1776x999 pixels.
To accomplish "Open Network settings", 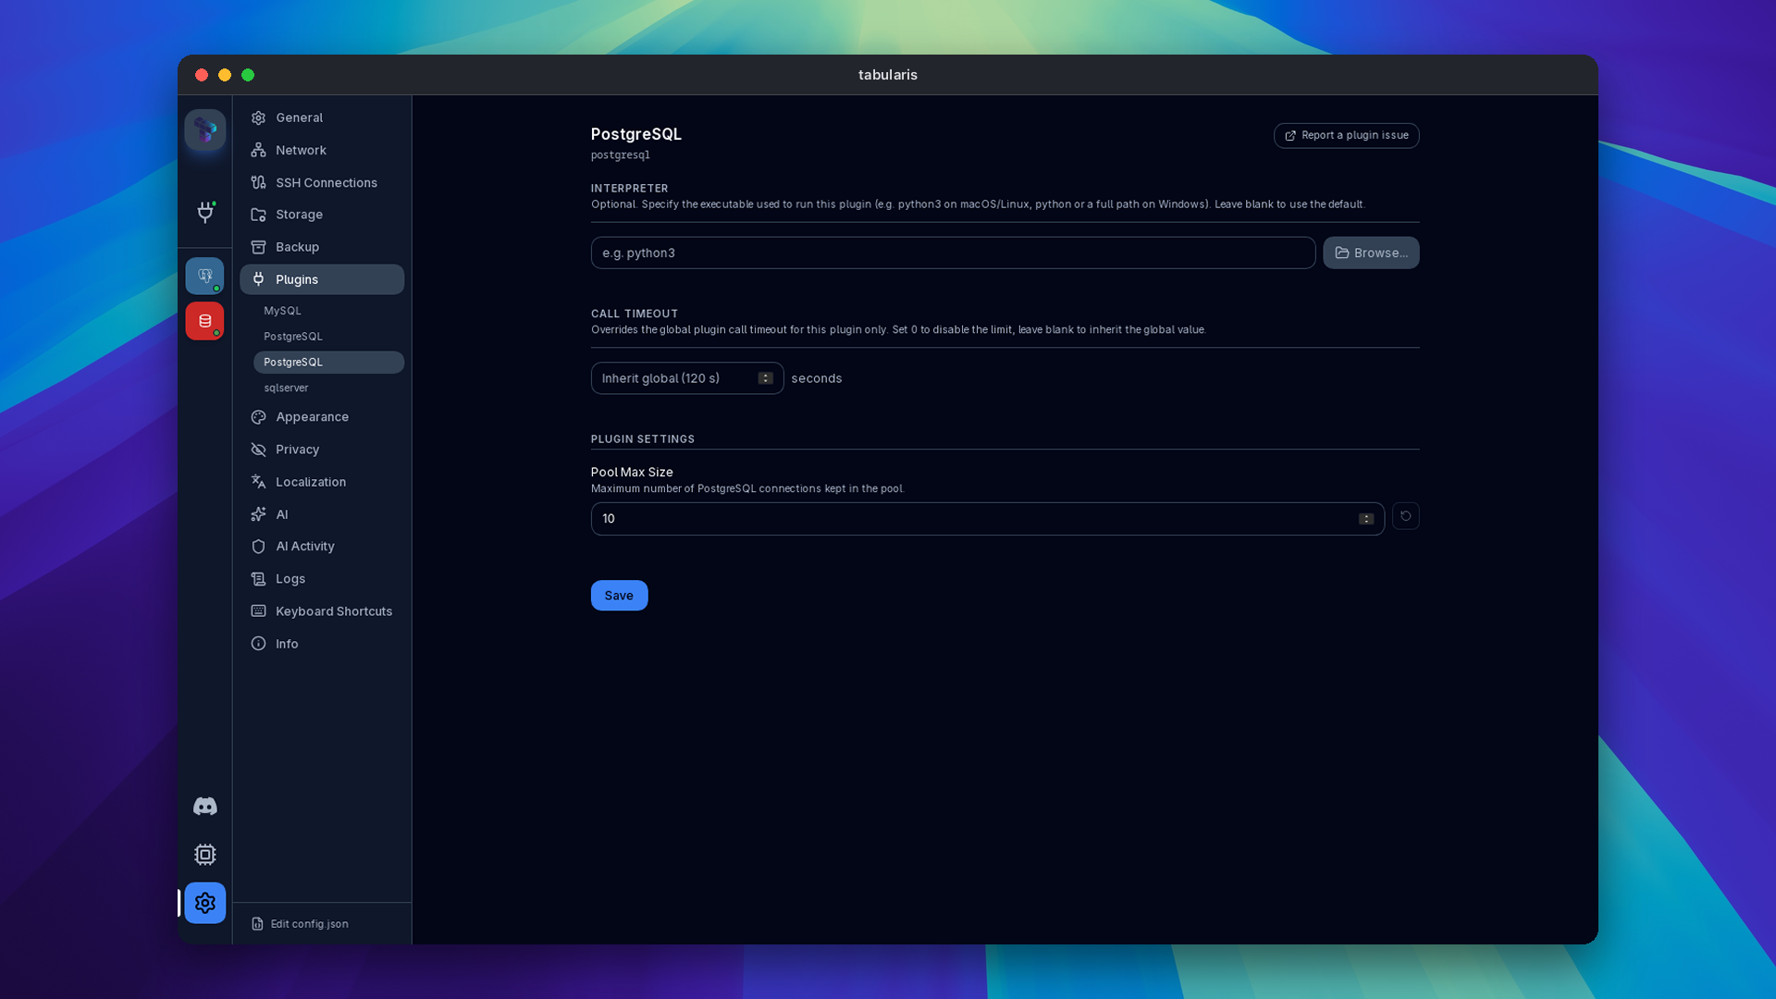I will pos(322,150).
